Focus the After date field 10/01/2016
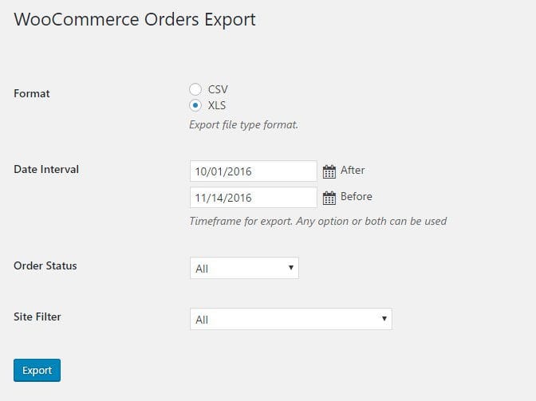Screen dimensions: 536x401 coord(254,171)
